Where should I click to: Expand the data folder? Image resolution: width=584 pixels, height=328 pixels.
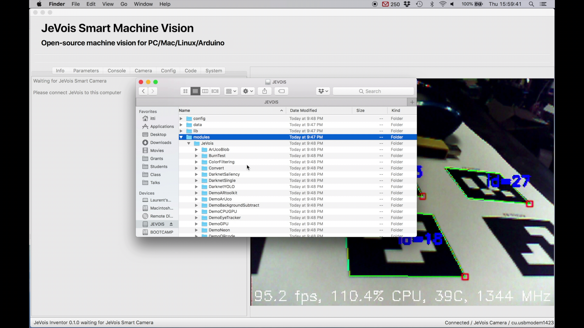tap(181, 125)
